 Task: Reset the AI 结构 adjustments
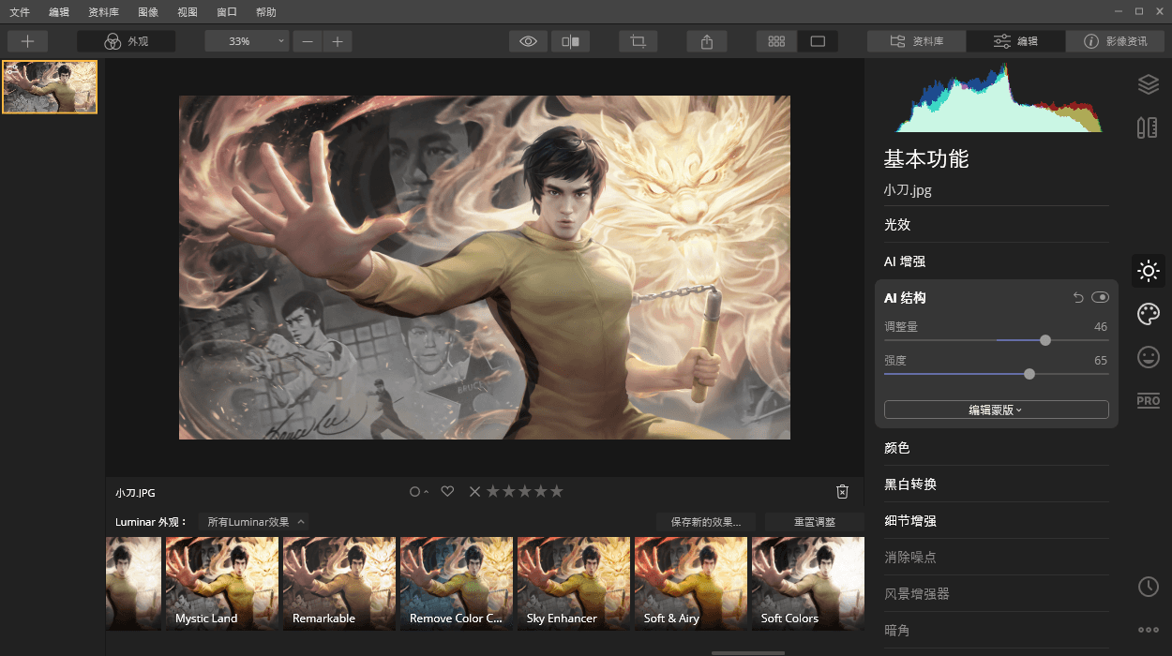(x=1078, y=298)
